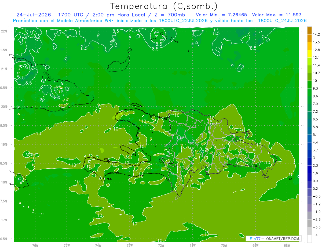The width and height of the screenshot is (322, 249).
Task: Click the "74W" longitude axis label
Action: click(98, 245)
